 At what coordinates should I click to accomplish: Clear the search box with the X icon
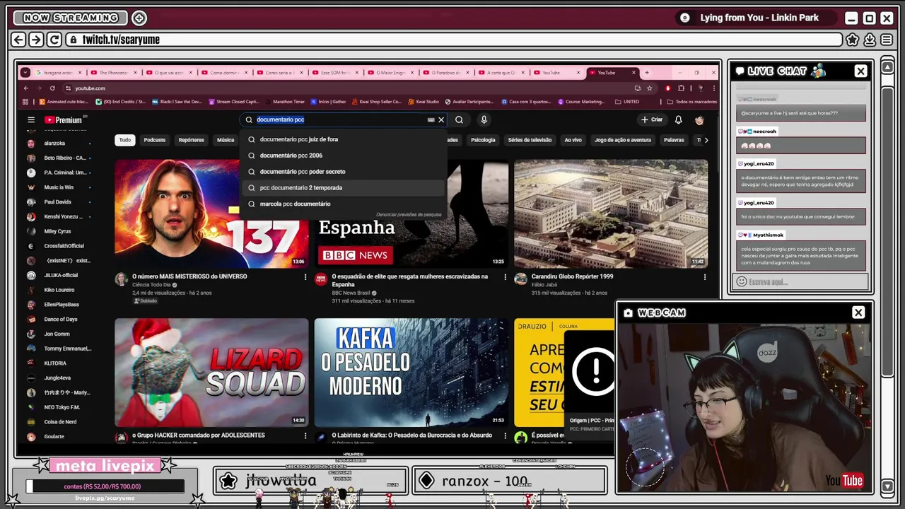[441, 119]
